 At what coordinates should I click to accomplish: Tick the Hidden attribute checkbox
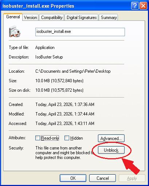pos(67,138)
